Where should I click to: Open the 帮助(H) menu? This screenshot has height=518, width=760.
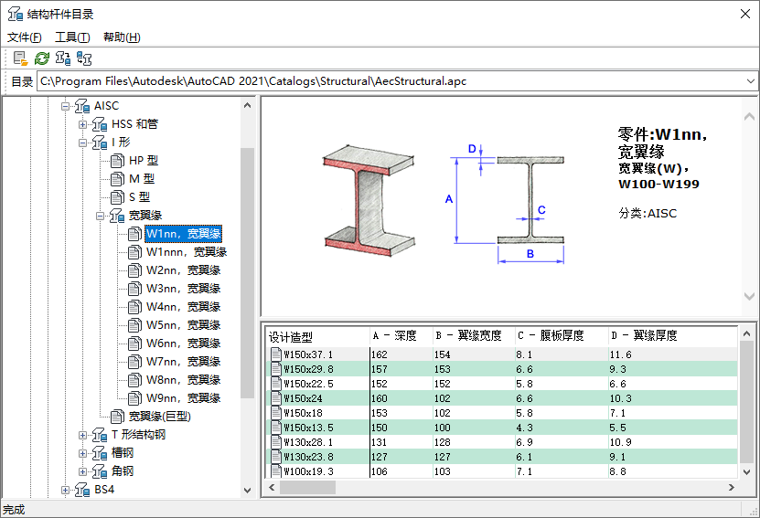(x=122, y=37)
